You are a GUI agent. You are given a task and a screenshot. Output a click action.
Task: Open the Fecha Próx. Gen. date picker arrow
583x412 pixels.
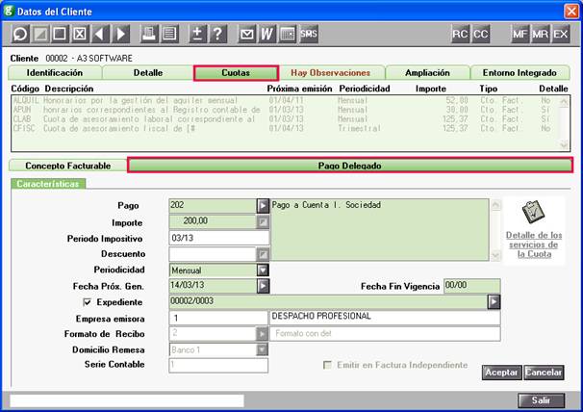click(x=263, y=286)
